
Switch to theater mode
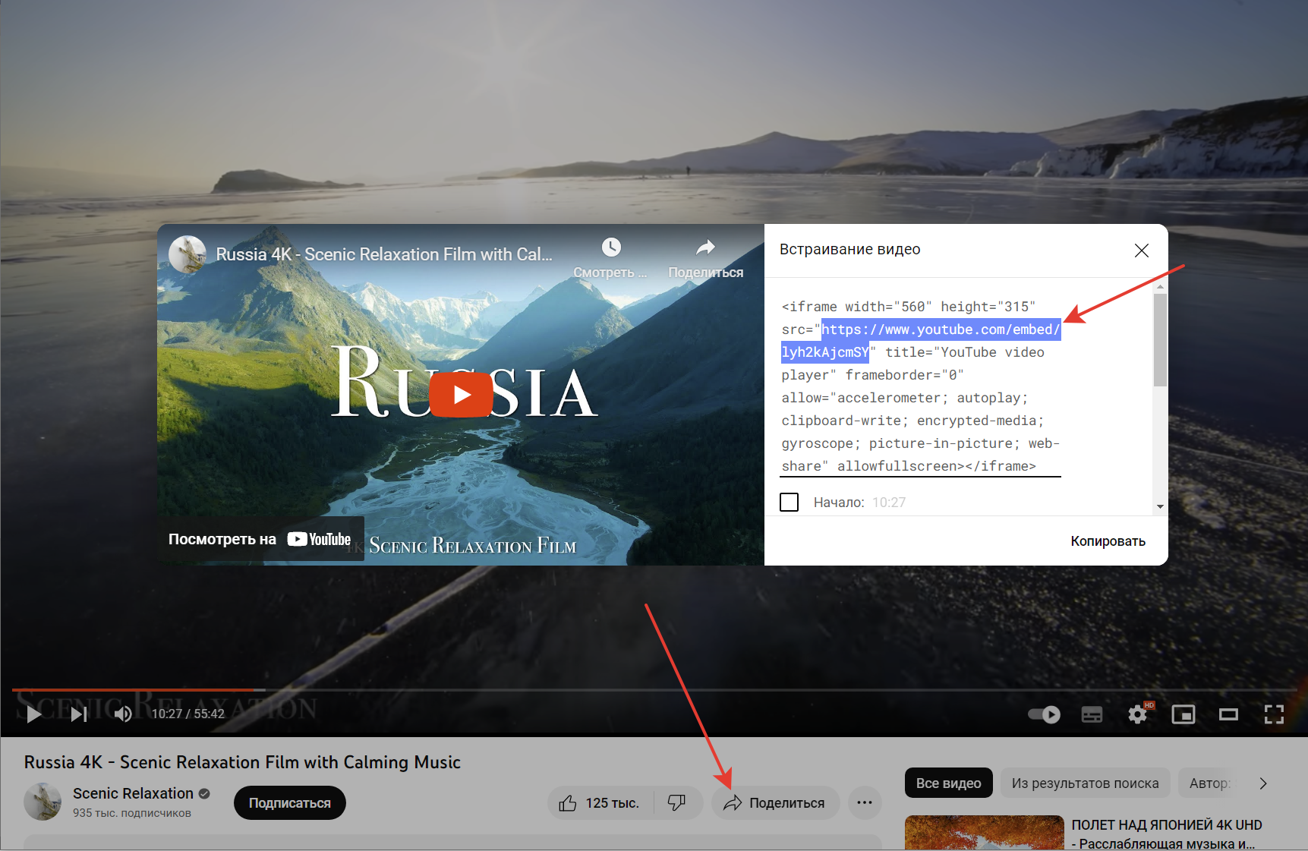1228,714
